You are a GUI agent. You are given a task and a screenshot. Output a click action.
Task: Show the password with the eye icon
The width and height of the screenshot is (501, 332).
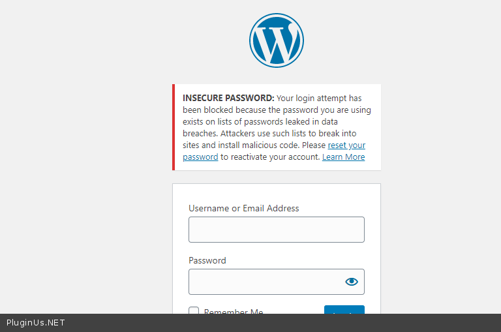point(352,282)
